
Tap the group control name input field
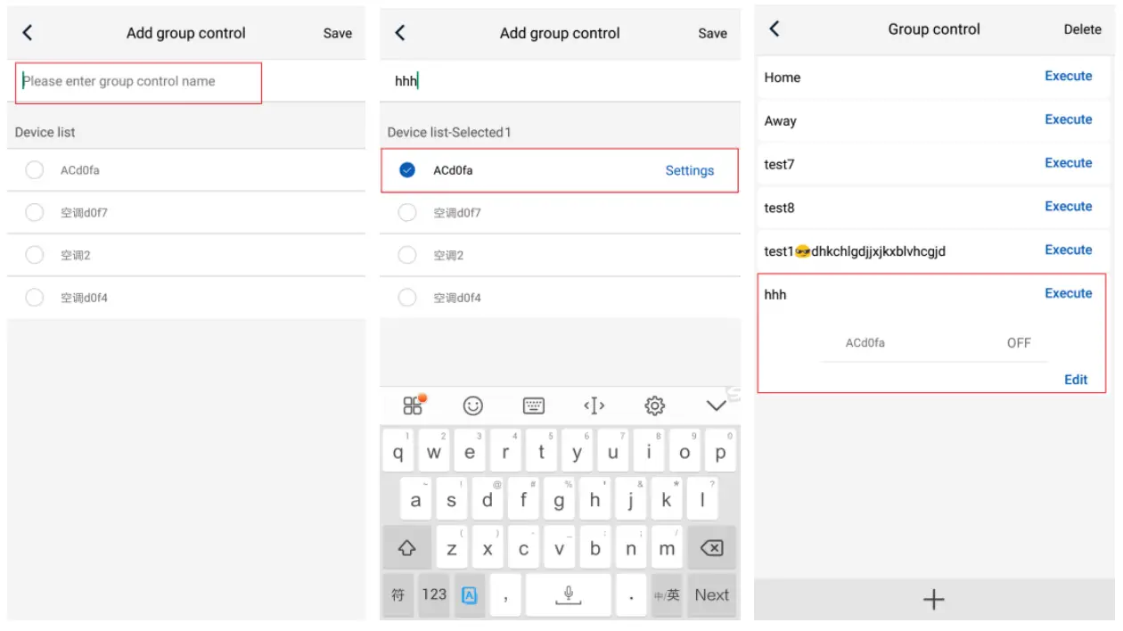(138, 82)
